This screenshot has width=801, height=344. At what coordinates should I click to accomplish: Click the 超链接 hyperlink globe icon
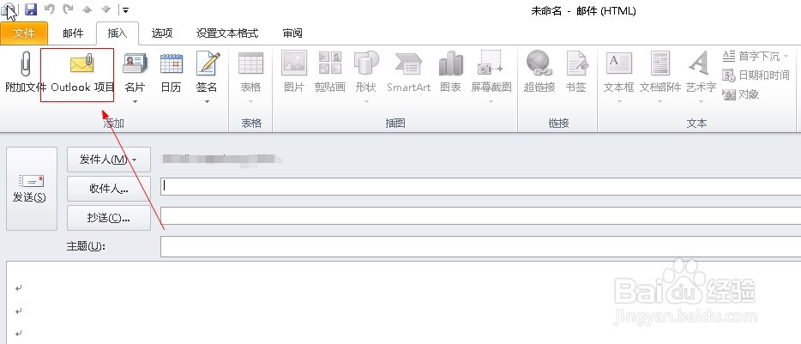coord(539,63)
